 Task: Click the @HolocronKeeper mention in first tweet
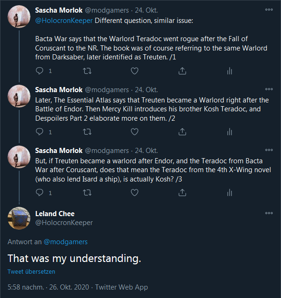(x=64, y=21)
